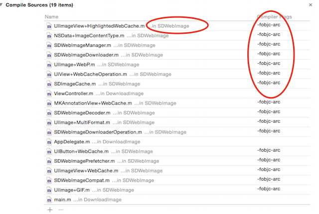This screenshot has width=319, height=214.
Task: Click the Name column header
Action: click(x=51, y=17)
